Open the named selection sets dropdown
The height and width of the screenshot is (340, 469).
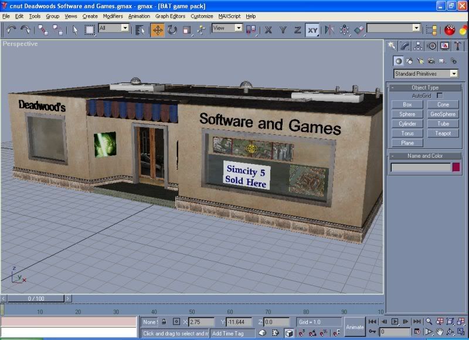393,28
